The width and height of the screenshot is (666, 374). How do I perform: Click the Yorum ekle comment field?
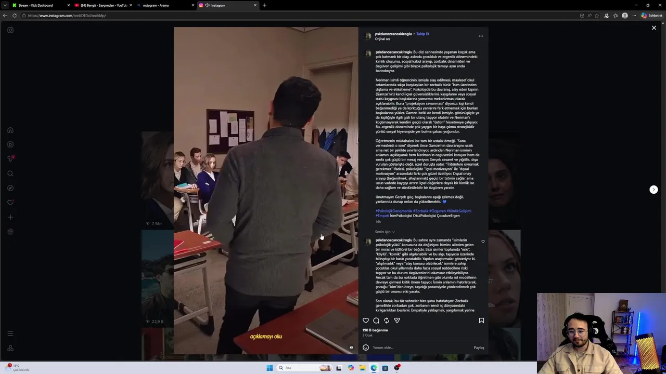[421, 348]
